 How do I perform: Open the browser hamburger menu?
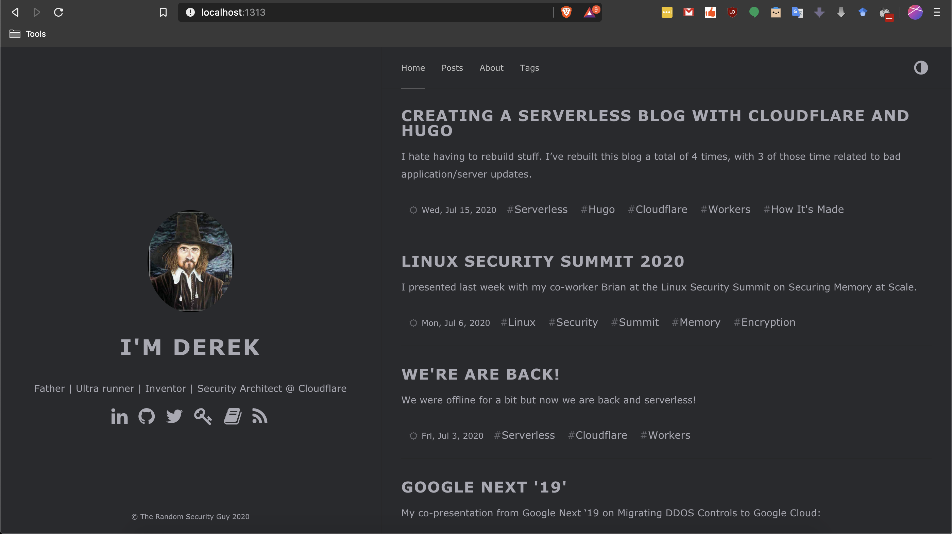coord(937,12)
